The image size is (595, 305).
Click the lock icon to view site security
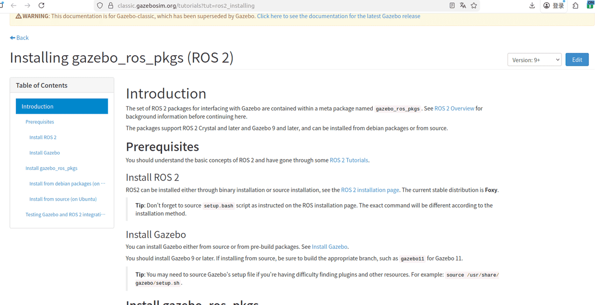(110, 6)
